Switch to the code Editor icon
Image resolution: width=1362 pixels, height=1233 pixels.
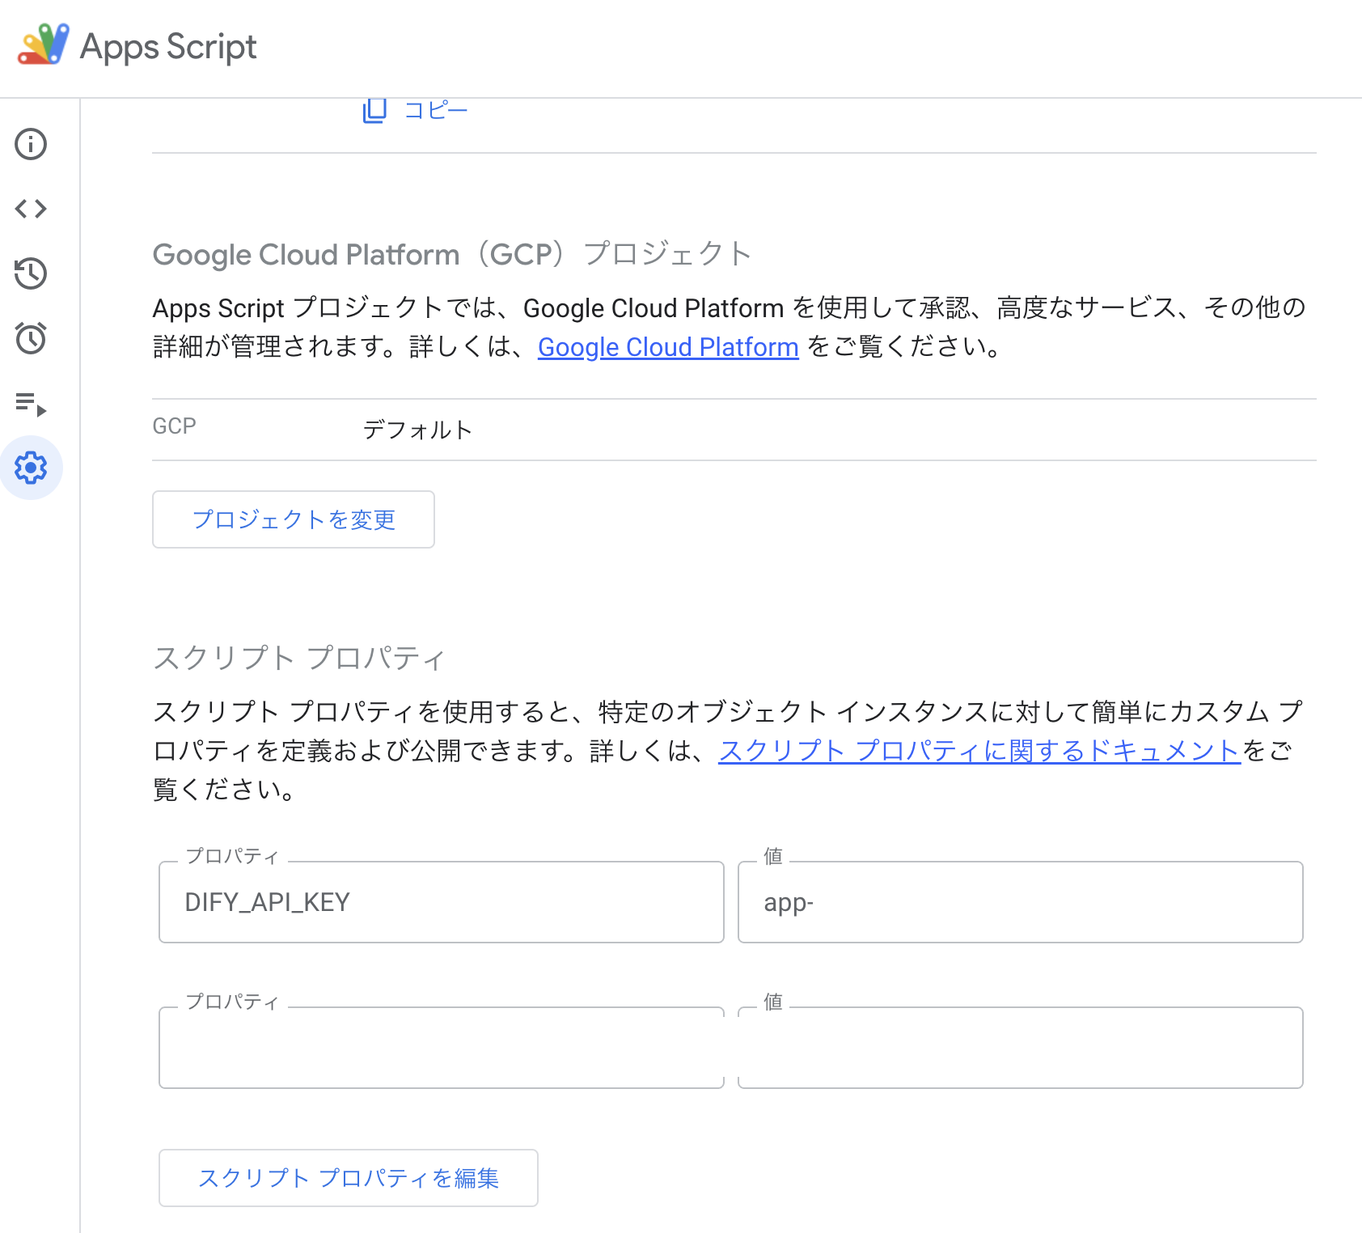pyautogui.click(x=31, y=209)
